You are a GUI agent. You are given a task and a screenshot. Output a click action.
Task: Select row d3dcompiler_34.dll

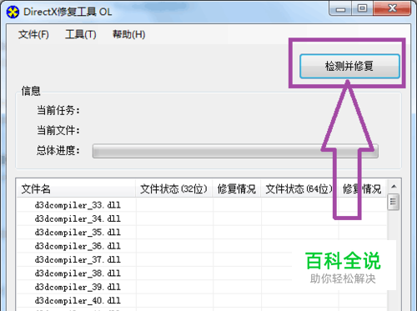202,218
